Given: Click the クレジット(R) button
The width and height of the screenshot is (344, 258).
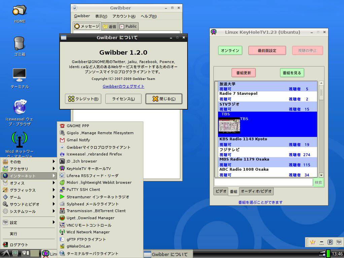Looking at the screenshot, I should tap(83, 99).
